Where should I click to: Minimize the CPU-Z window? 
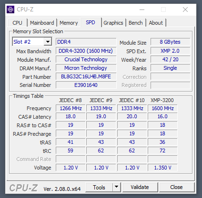[142, 9]
